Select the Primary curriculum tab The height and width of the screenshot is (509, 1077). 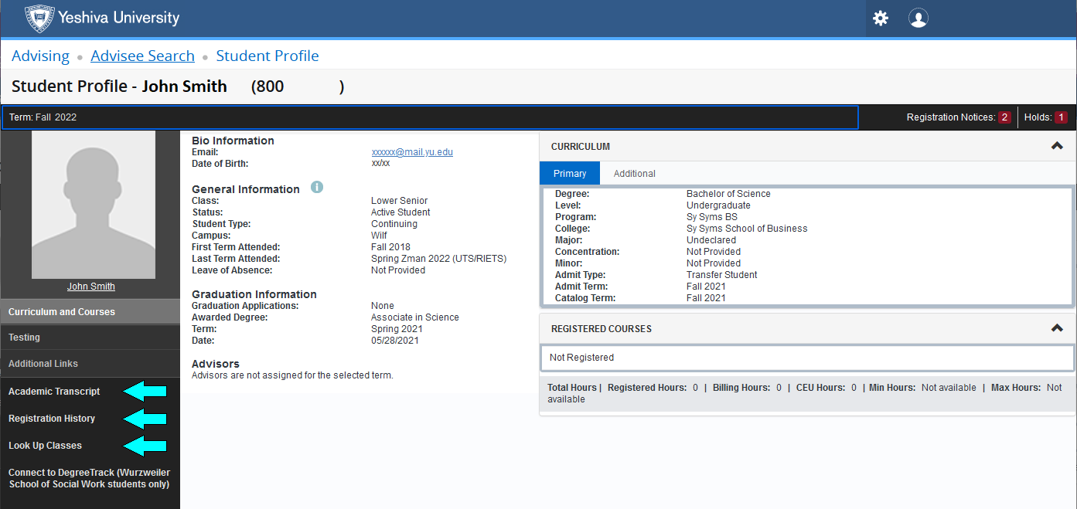coord(570,174)
